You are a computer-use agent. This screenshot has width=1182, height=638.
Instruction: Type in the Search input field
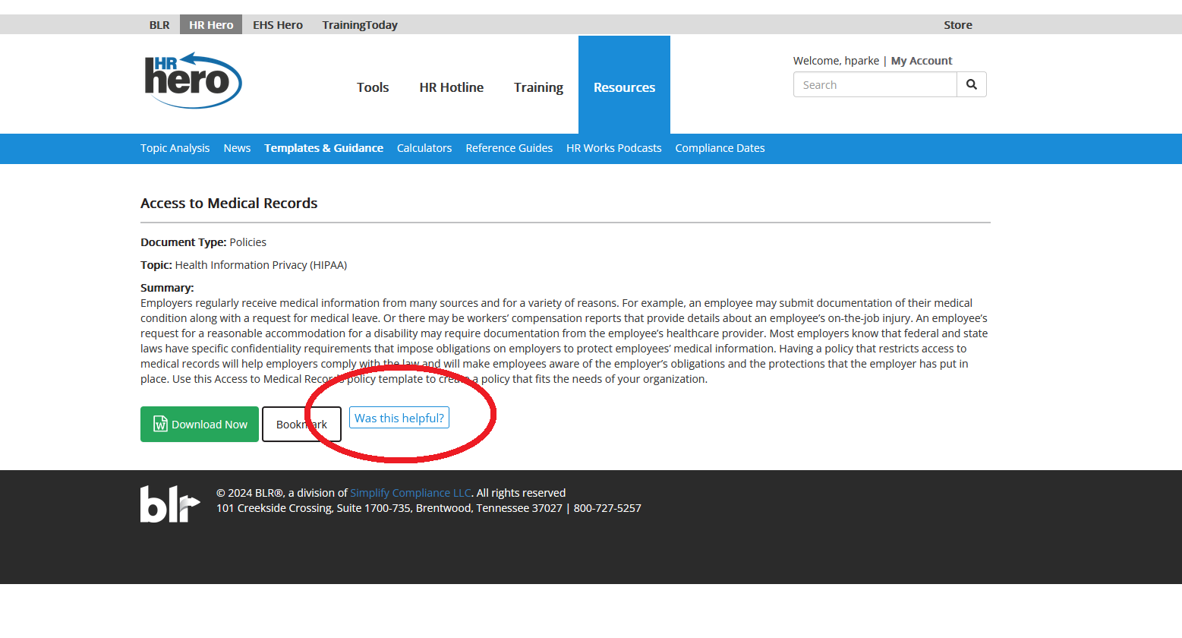(x=875, y=85)
